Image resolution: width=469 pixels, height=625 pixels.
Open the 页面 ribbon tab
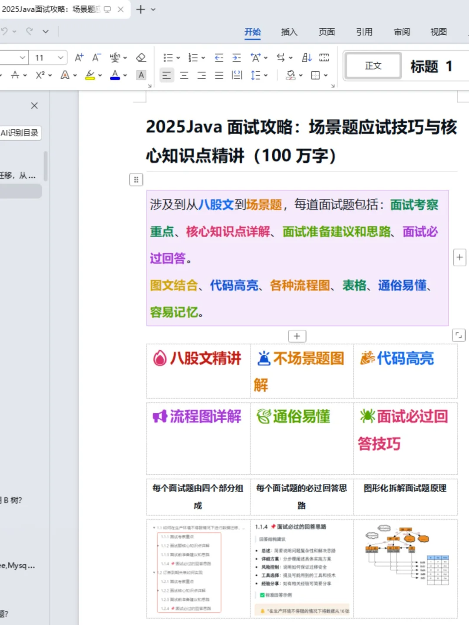[x=327, y=32]
